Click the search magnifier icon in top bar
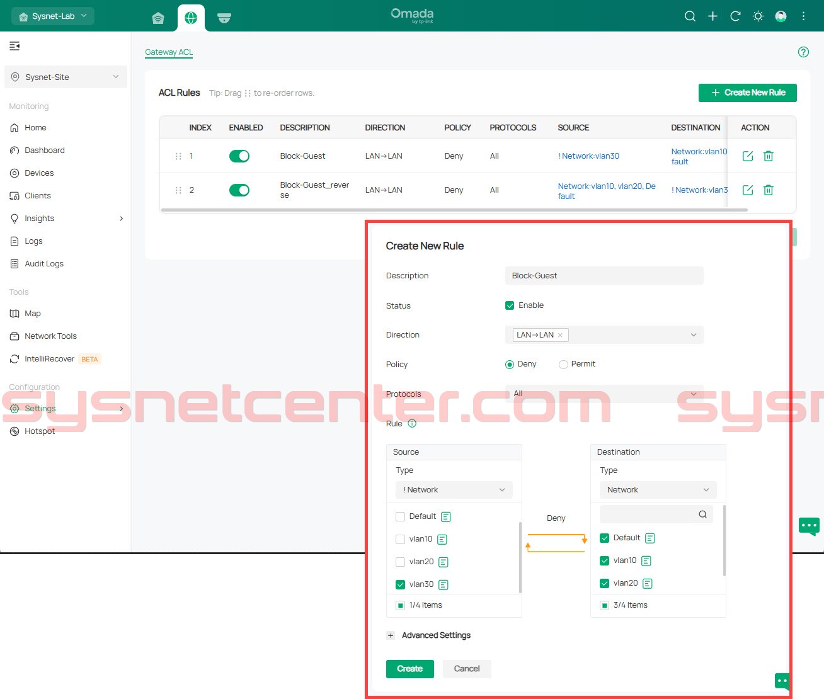This screenshot has width=824, height=699. click(690, 16)
